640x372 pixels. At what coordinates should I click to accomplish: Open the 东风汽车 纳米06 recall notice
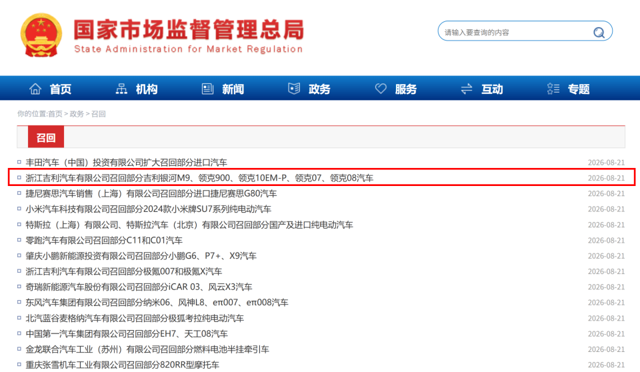click(157, 302)
